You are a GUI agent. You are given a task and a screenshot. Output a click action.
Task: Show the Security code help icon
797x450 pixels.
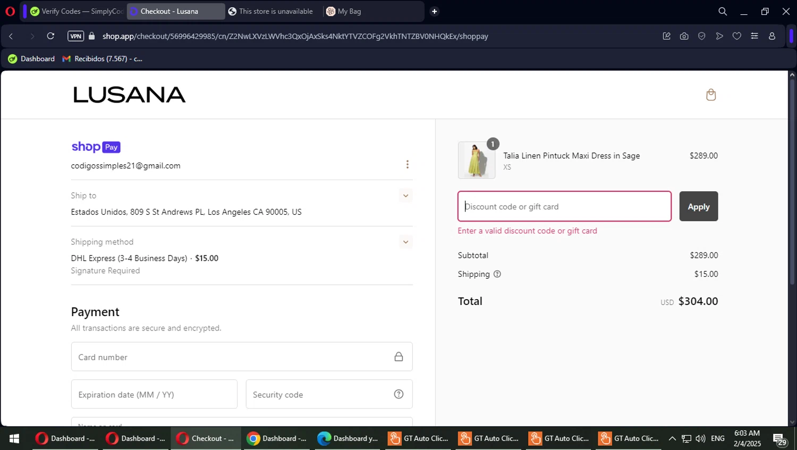click(x=398, y=394)
